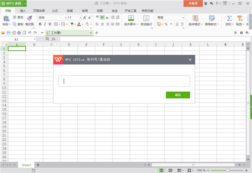Click the redo arrow

(35, 33)
